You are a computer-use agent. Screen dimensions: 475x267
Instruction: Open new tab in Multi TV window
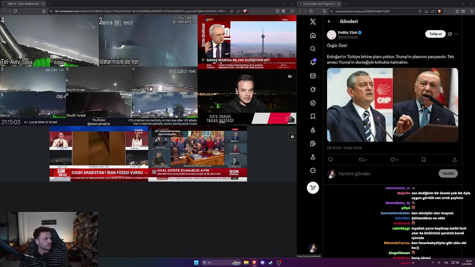[x=50, y=4]
